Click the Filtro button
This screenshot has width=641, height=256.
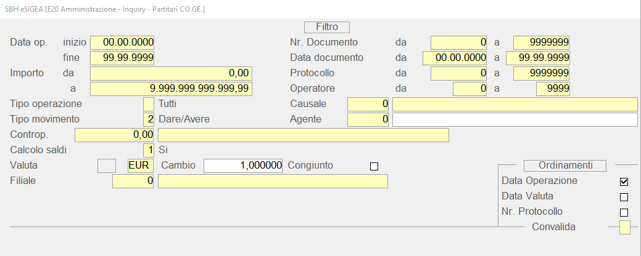(x=327, y=27)
